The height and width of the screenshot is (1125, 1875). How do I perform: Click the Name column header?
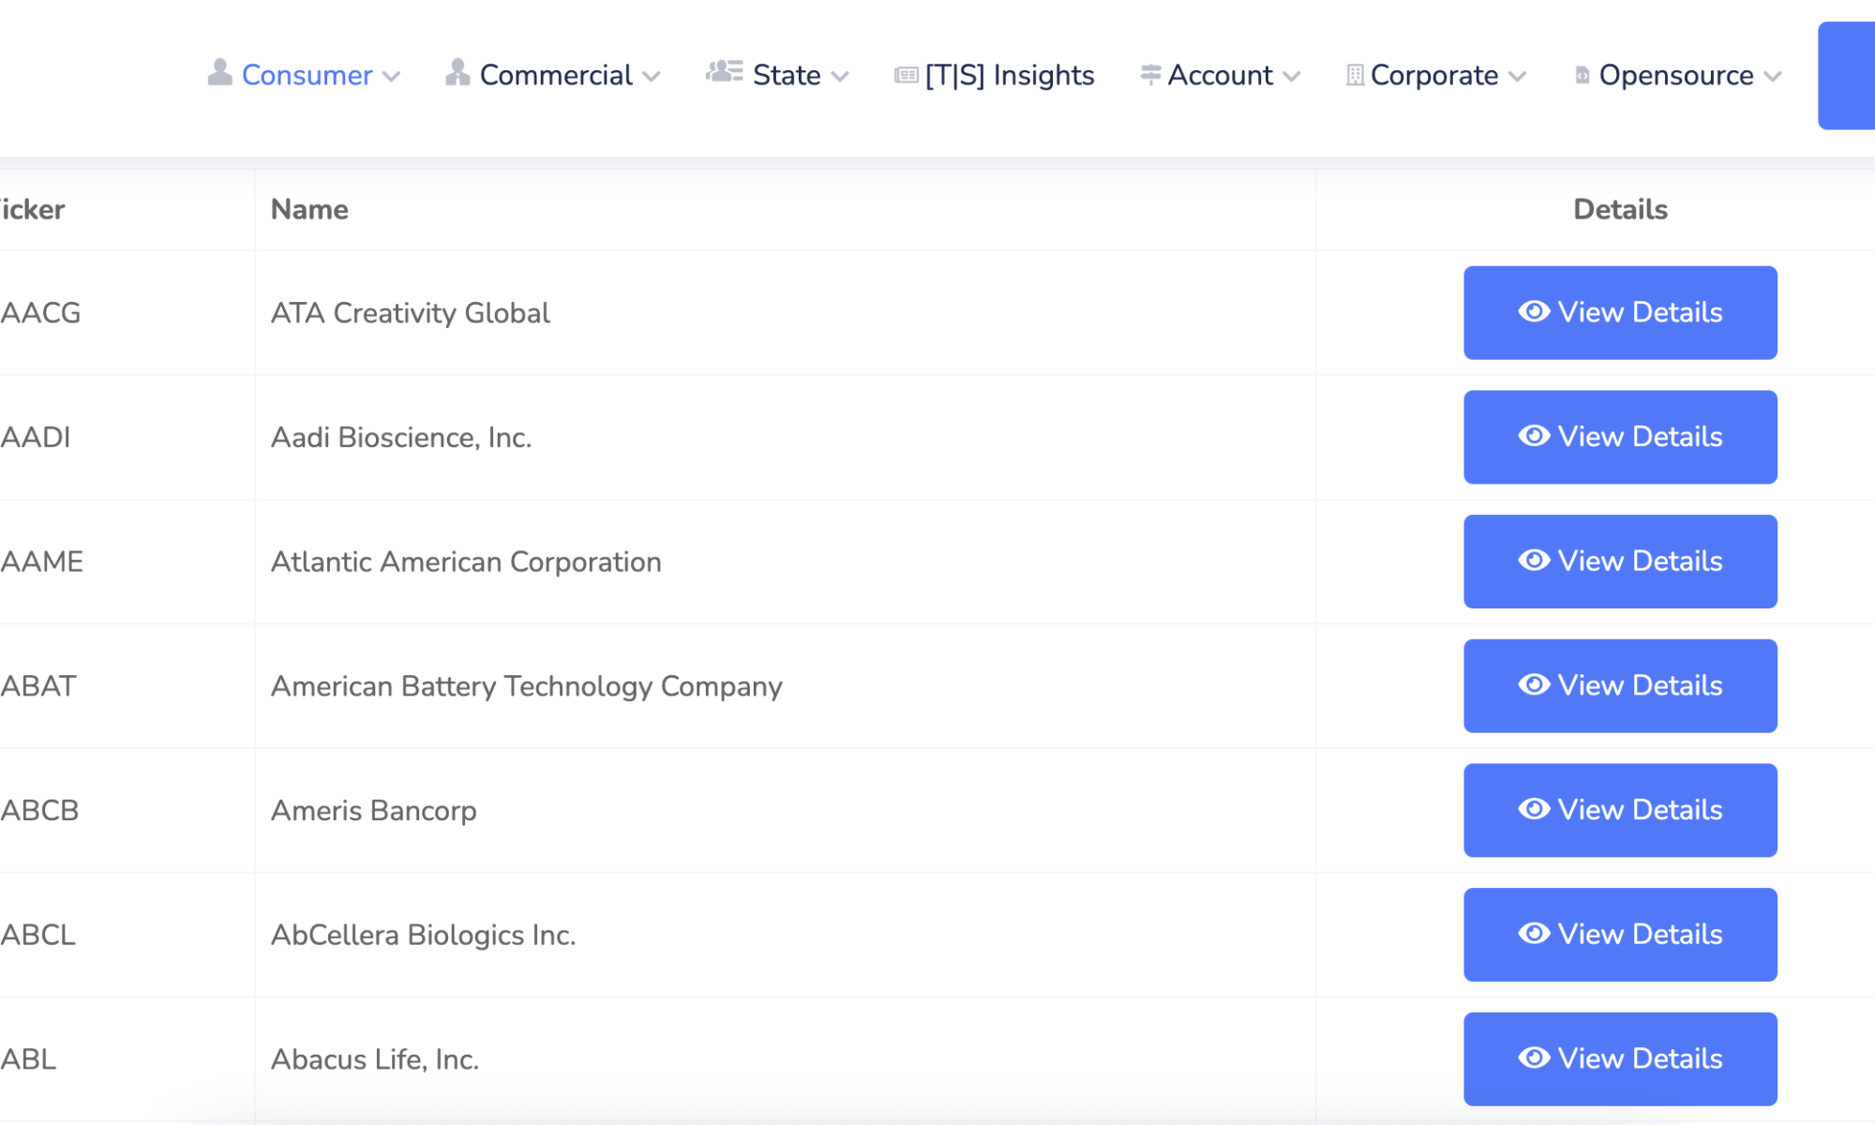click(x=309, y=209)
